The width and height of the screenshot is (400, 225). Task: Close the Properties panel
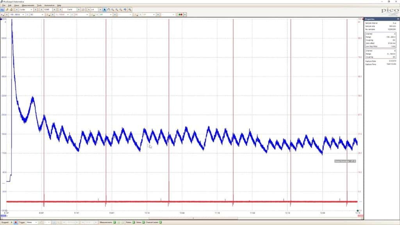click(398, 19)
